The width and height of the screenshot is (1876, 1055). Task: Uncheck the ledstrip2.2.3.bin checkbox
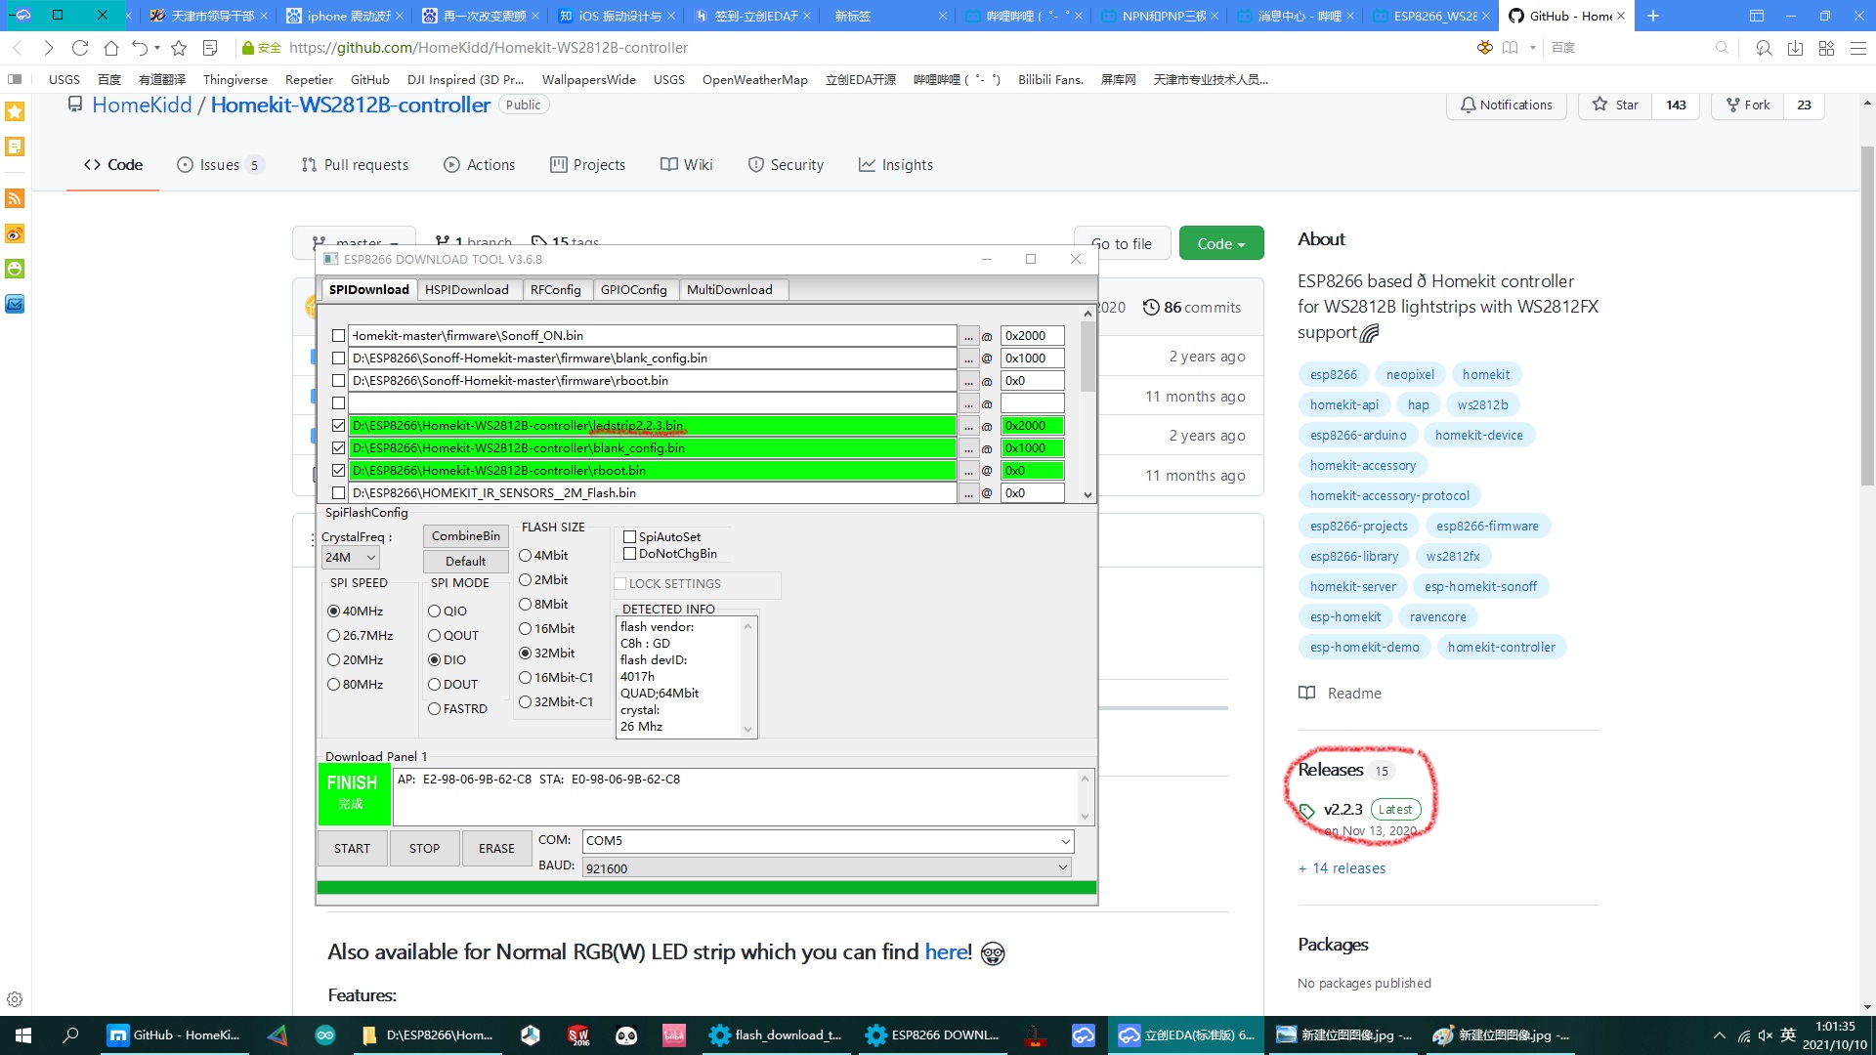[338, 426]
